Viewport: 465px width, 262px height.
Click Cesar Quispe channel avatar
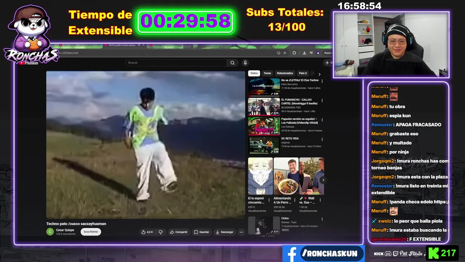click(50, 232)
